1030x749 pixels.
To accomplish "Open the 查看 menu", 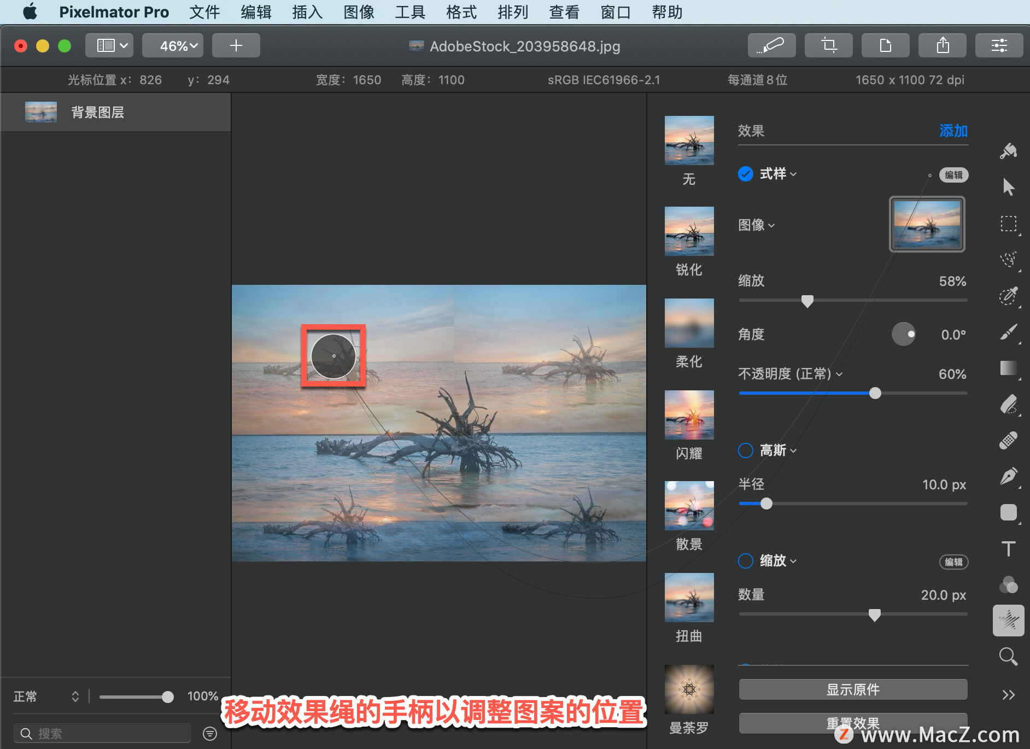I will pyautogui.click(x=564, y=12).
